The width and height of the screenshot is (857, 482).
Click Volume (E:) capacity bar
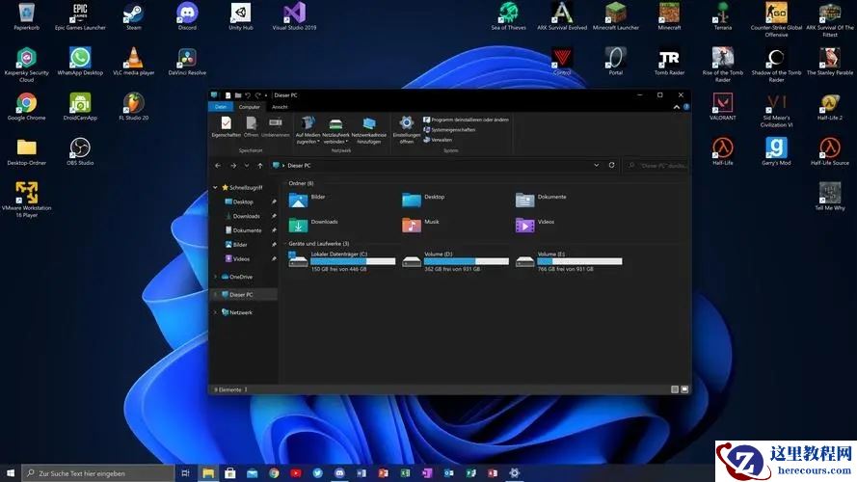[579, 262]
